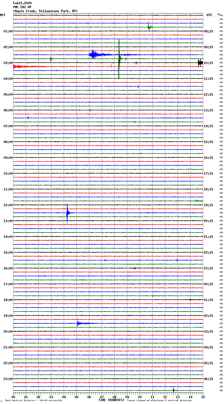Click the UTC time label '06:15'
Screen dimensions: 224x404
click(208, 379)
